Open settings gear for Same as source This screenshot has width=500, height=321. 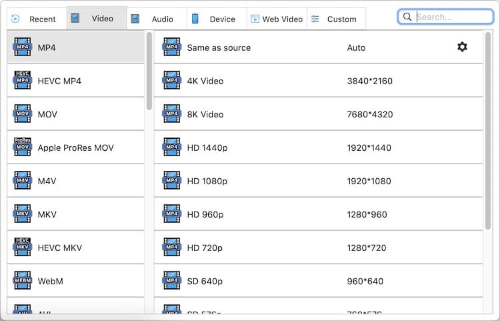coord(462,47)
